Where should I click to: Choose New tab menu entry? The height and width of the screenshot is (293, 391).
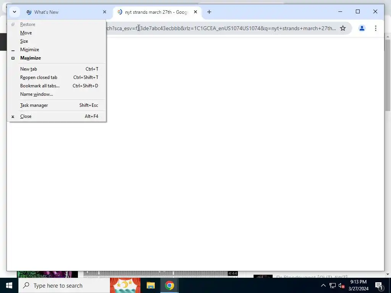57,69
